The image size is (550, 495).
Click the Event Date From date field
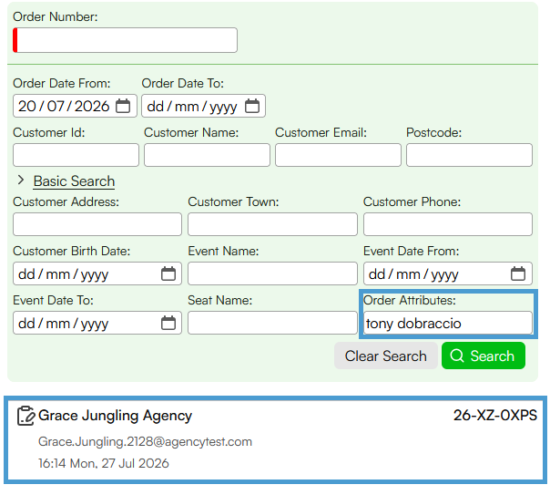click(448, 273)
